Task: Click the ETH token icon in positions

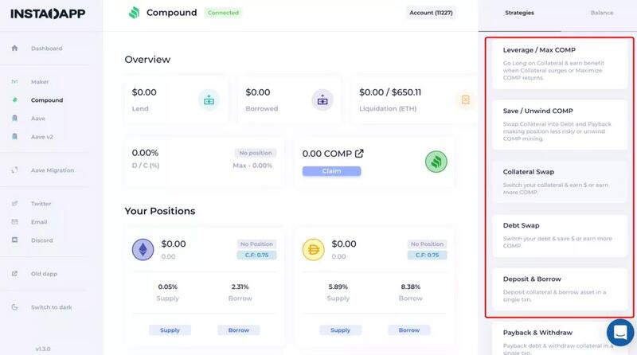Action: (143, 249)
